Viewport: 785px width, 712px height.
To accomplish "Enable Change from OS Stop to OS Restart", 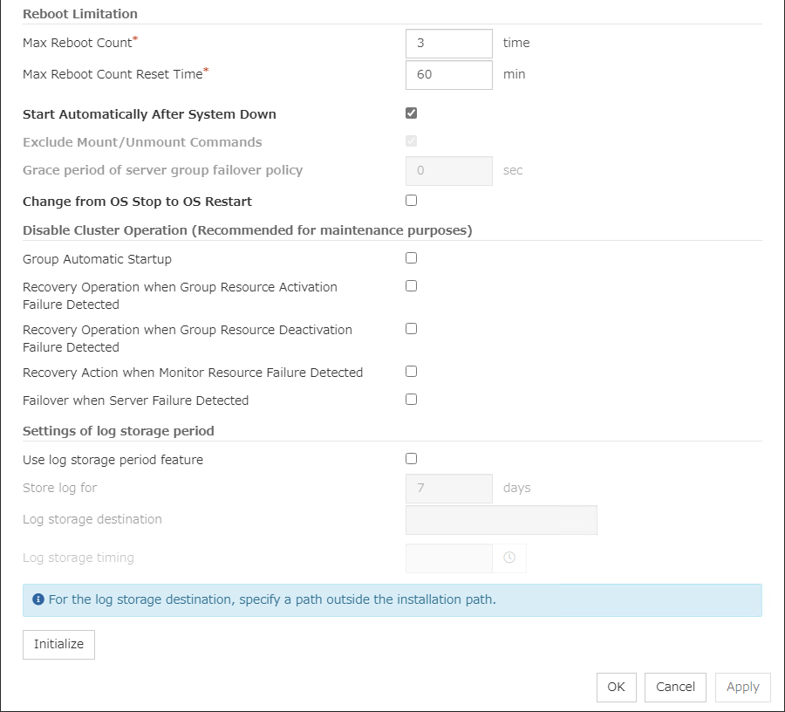I will (x=412, y=201).
